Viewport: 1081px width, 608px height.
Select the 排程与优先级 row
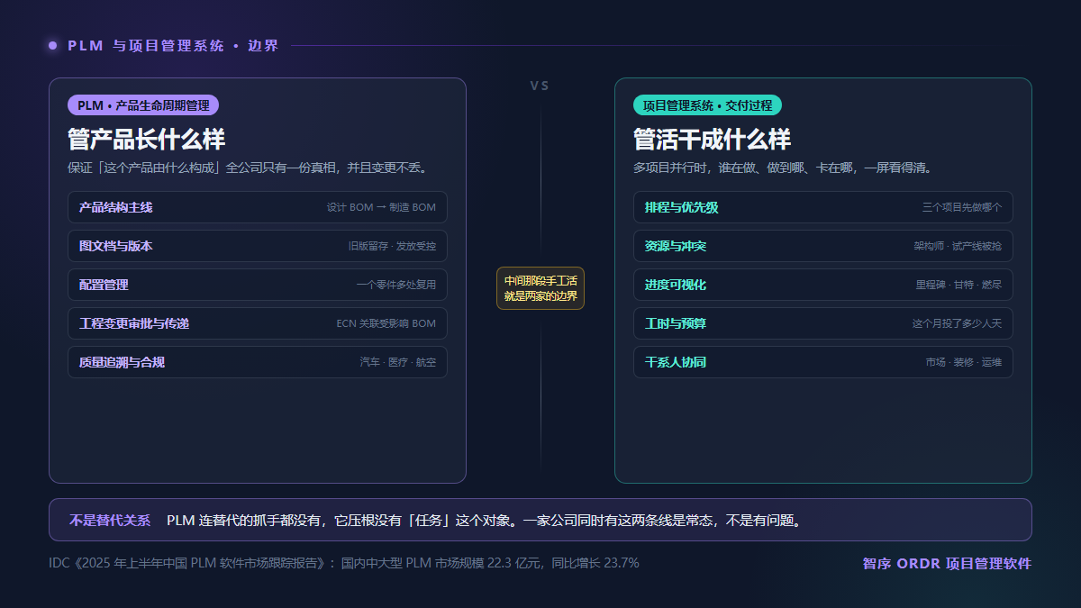(823, 207)
